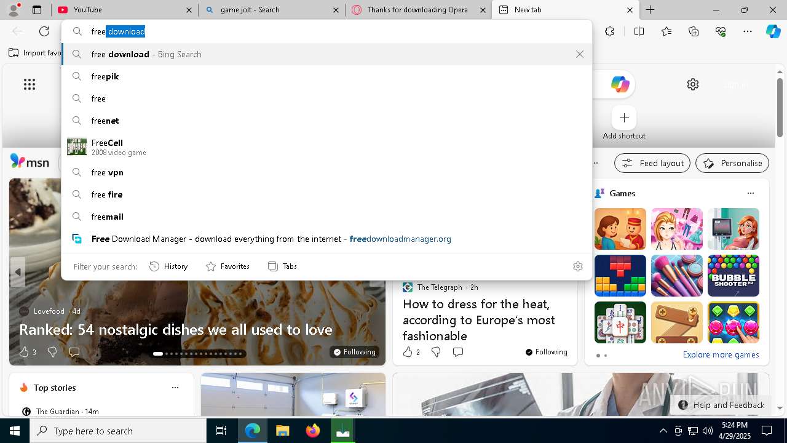This screenshot has height=443, width=787.
Task: Choose the freepik suggestion
Action: tap(326, 76)
